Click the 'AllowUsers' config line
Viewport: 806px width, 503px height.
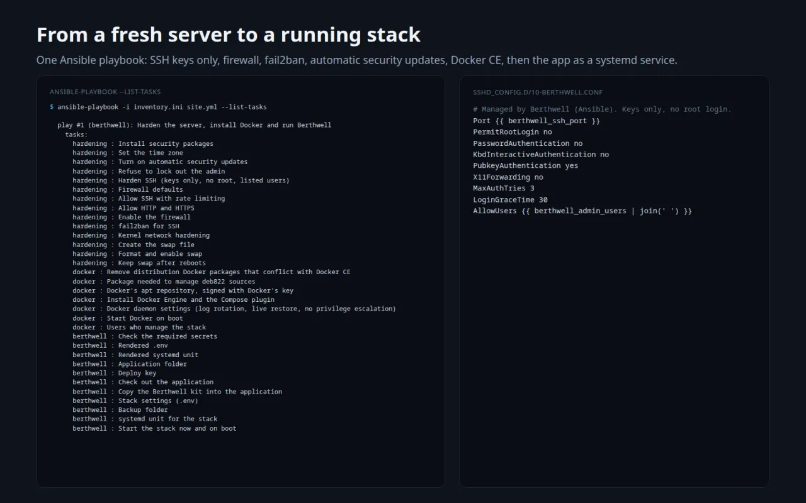582,211
